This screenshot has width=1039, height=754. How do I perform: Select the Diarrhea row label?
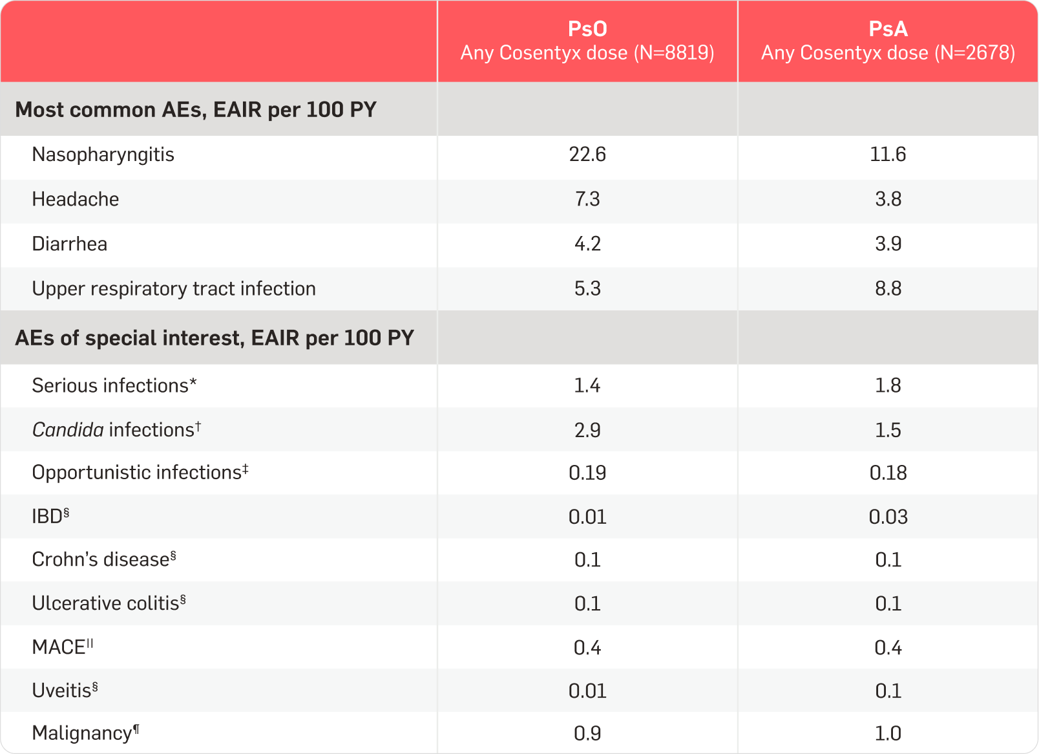pos(70,244)
